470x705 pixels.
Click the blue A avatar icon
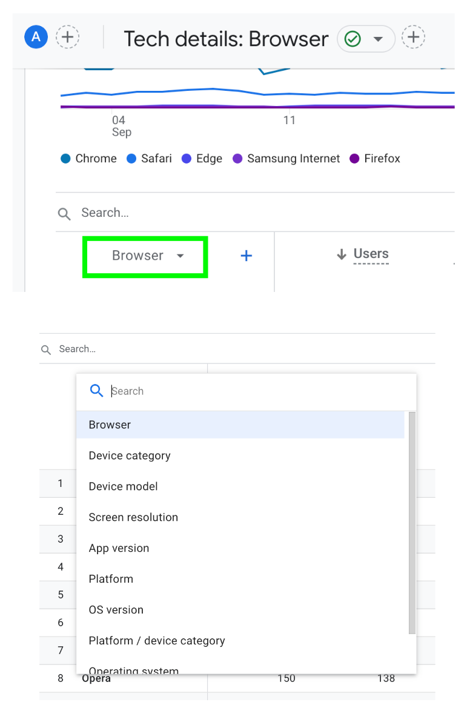click(36, 37)
